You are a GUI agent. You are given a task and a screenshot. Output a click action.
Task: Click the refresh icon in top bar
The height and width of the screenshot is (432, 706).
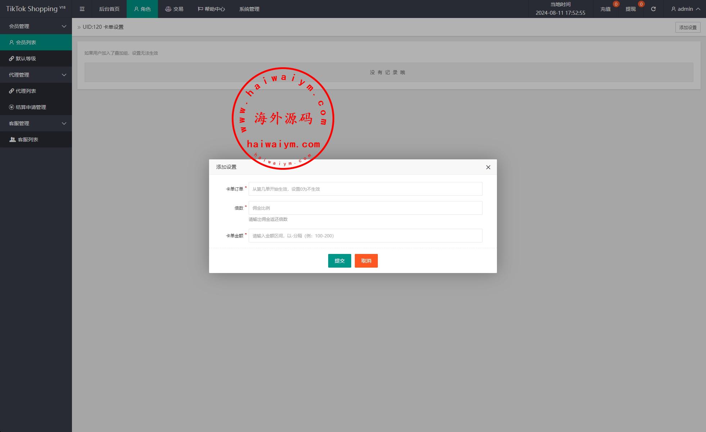tap(653, 9)
